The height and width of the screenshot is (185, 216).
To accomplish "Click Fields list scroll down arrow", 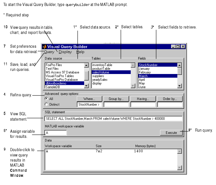I will [180, 86].
